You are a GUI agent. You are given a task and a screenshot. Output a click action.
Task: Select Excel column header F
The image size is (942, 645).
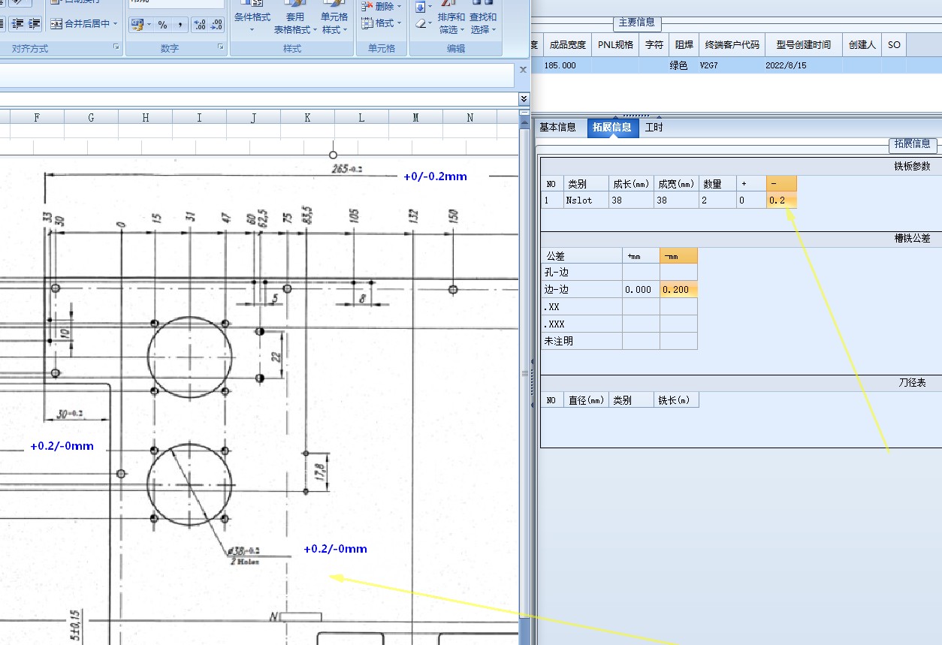(37, 117)
